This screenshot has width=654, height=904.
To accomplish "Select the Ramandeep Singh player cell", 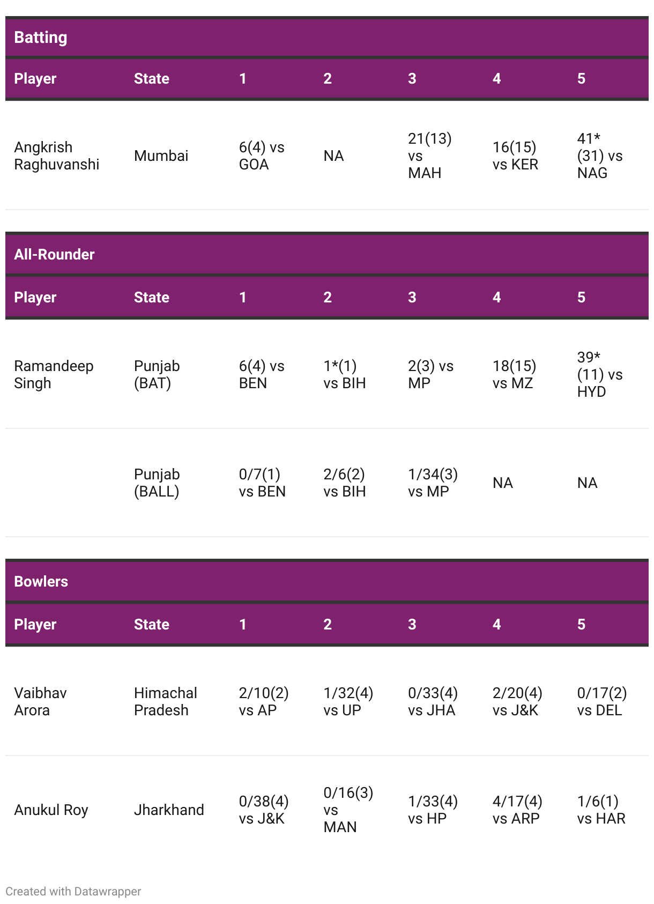I will coord(54,374).
